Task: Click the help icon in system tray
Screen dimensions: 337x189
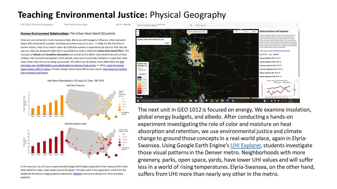Action: pyautogui.click(x=265, y=101)
